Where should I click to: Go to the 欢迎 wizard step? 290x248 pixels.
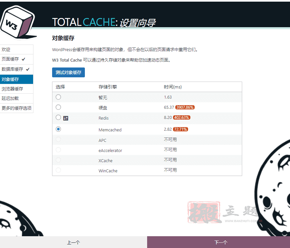(17, 49)
